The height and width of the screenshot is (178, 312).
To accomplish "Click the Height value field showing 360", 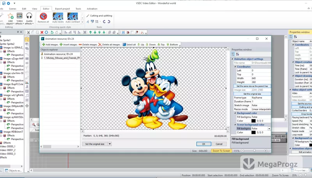I will pos(261,82).
